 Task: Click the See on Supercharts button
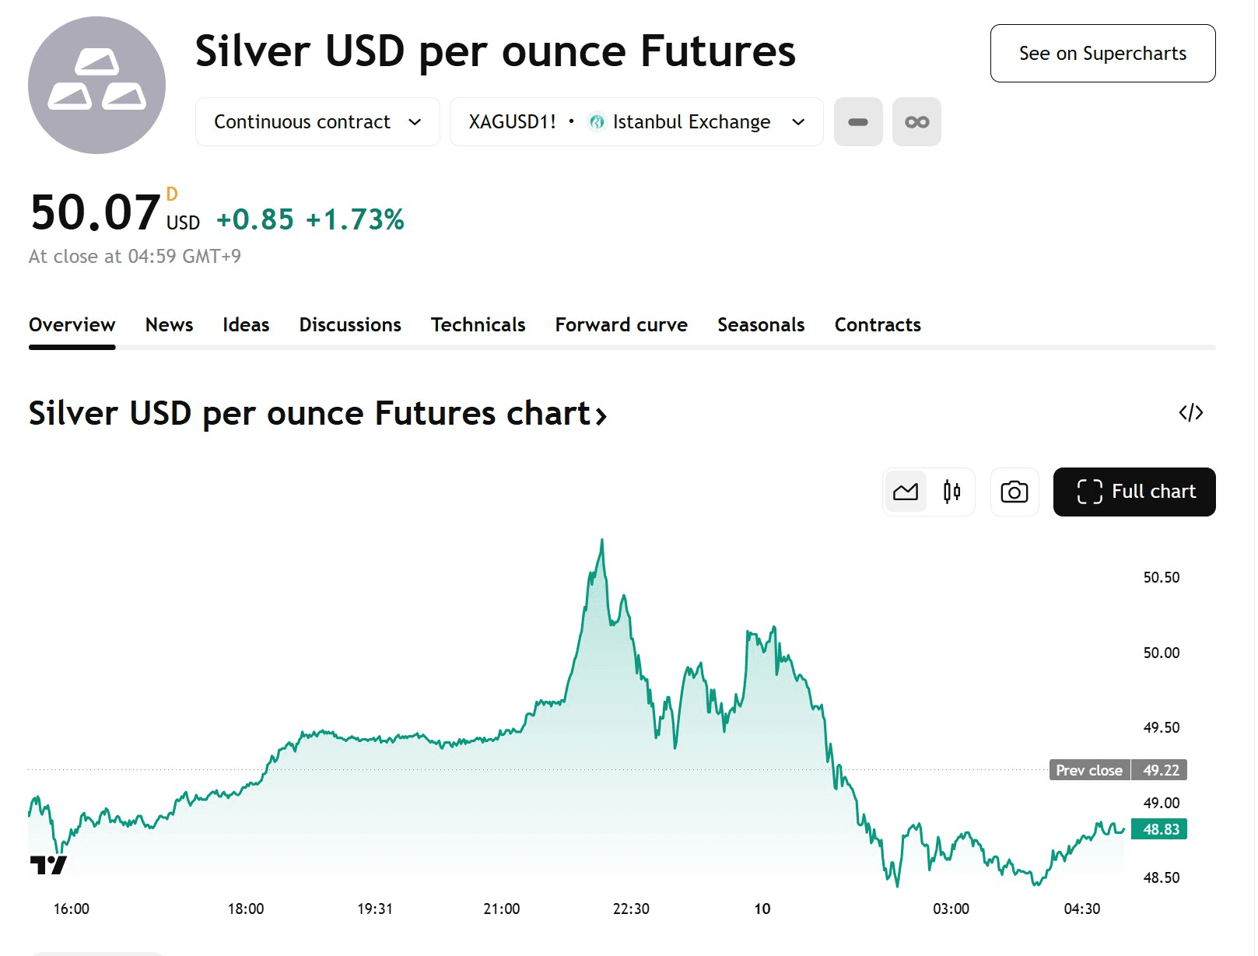click(x=1102, y=54)
